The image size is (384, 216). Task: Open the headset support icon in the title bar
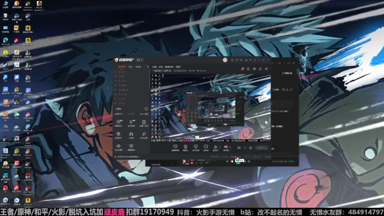(x=232, y=60)
